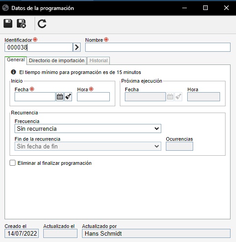Maximize the Datos de la programación window
236x242 pixels.
tap(205, 8)
